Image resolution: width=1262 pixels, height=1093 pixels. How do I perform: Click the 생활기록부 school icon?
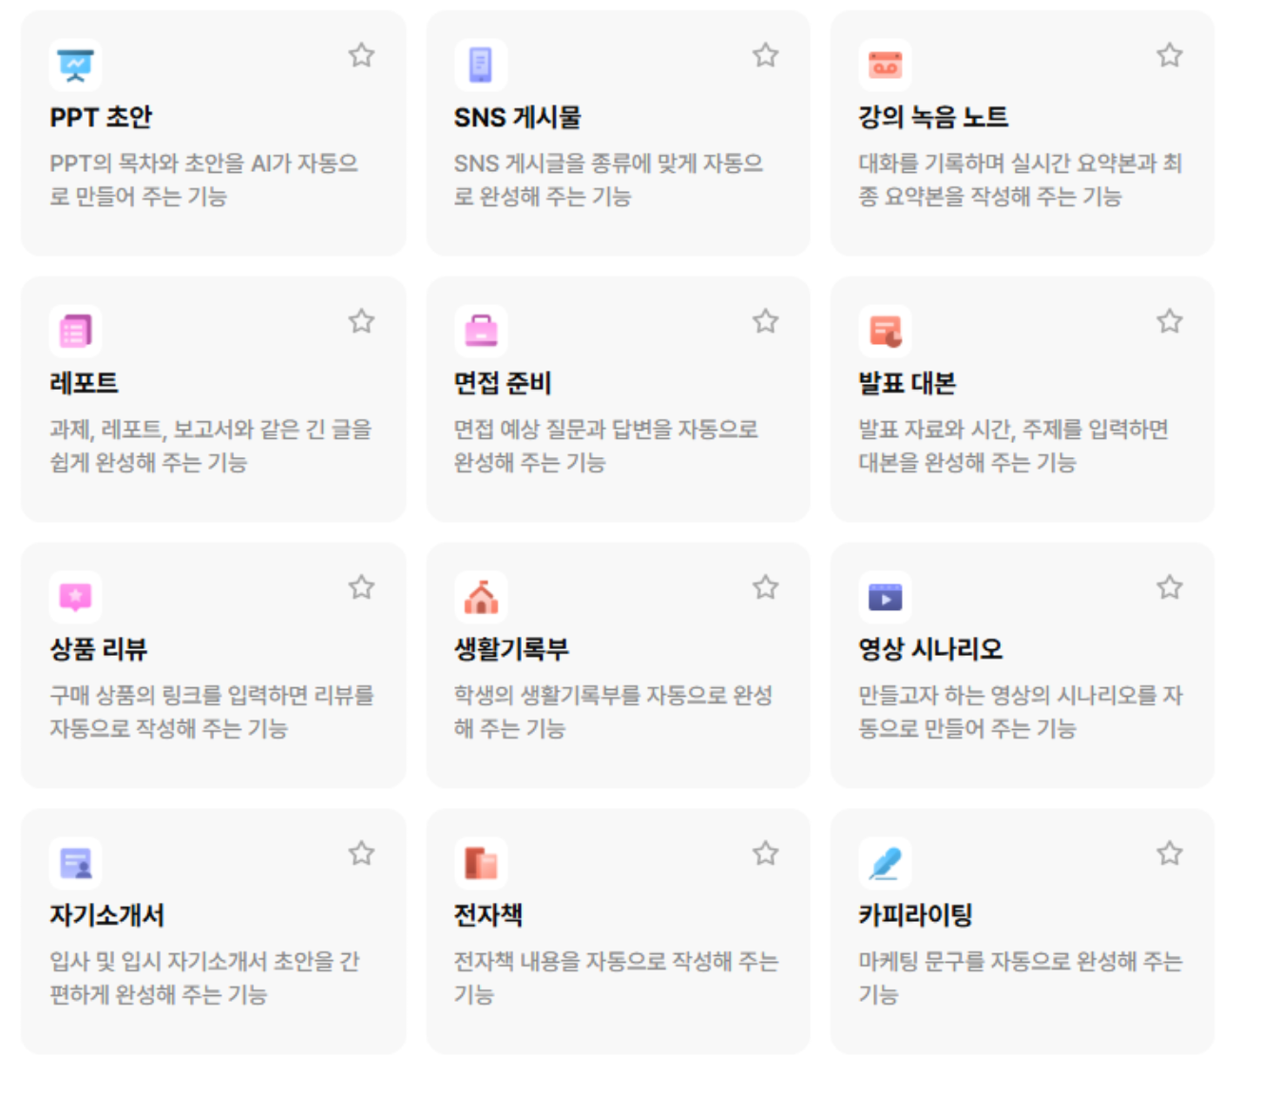pos(480,597)
